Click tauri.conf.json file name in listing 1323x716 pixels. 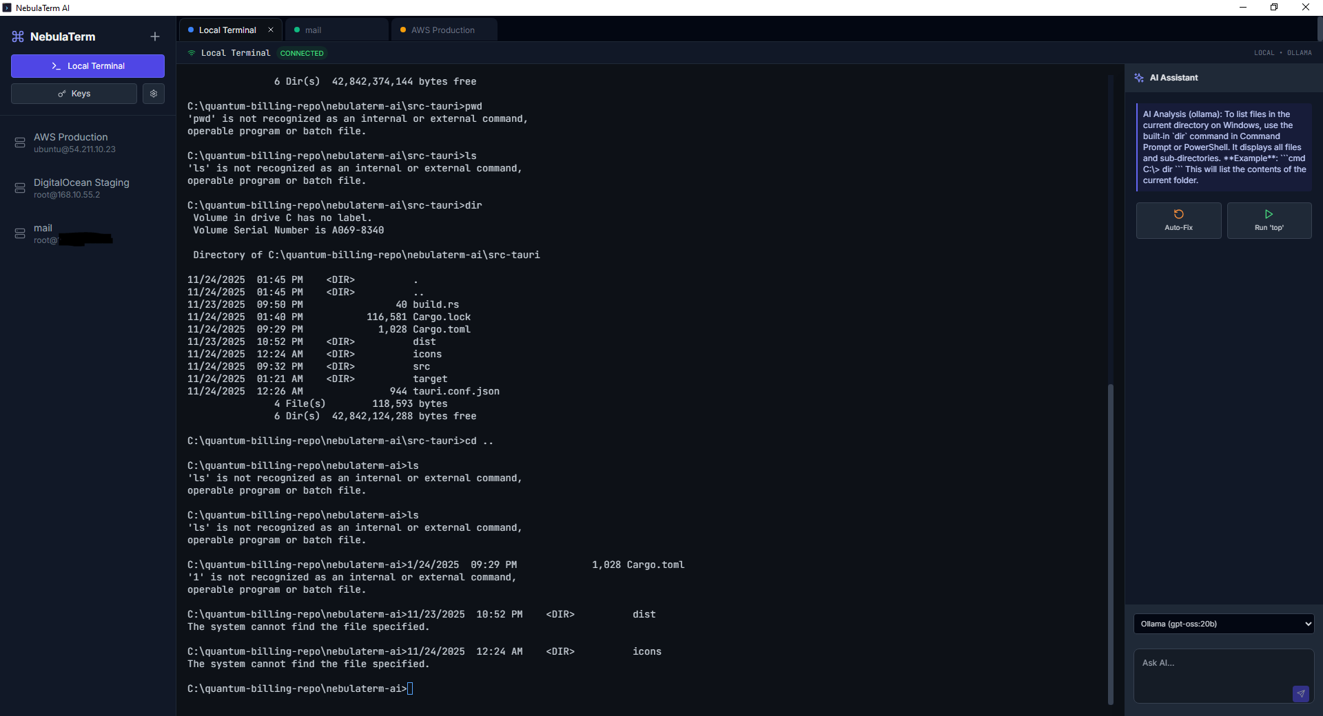click(456, 391)
